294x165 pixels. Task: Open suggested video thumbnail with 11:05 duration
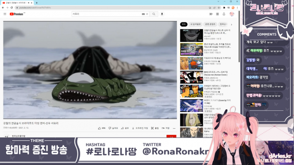[191, 63]
